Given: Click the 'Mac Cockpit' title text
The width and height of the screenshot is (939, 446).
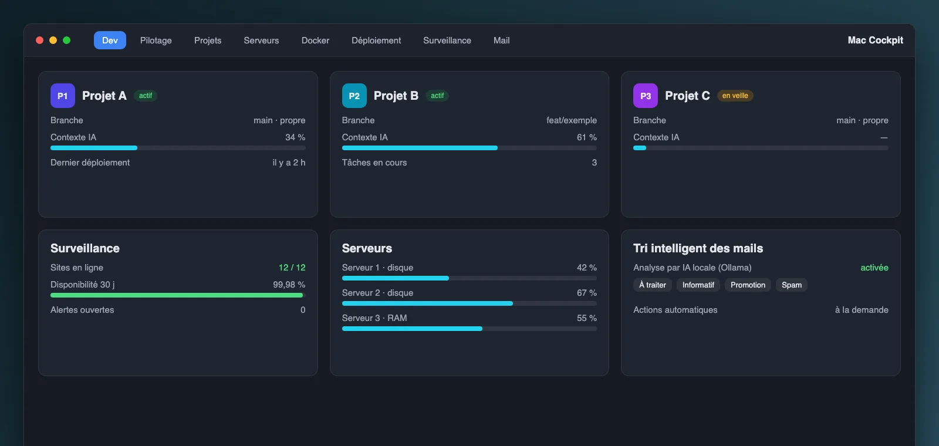Looking at the screenshot, I should 876,40.
